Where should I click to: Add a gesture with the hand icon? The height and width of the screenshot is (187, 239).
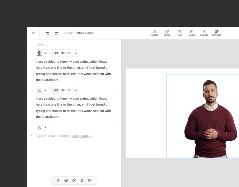tap(82, 180)
